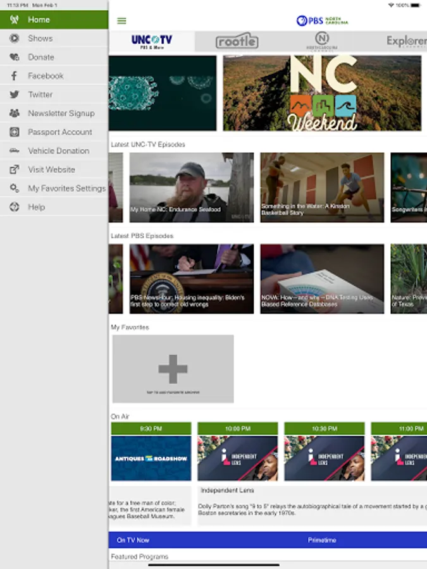This screenshot has width=427, height=569.
Task: Play PBS NewsHour Housing inequality episode
Action: click(x=192, y=279)
